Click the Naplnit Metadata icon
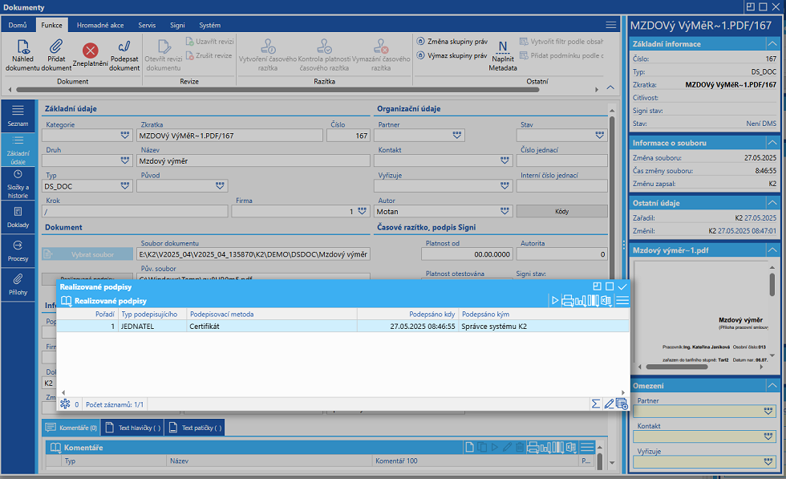The width and height of the screenshot is (786, 479). click(x=503, y=47)
